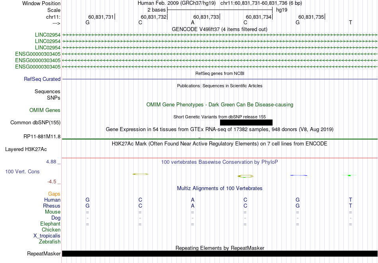Screen dimensions: 378x263
Task: Open the OMIM Gene Phenotypes track title
Action: [220, 104]
